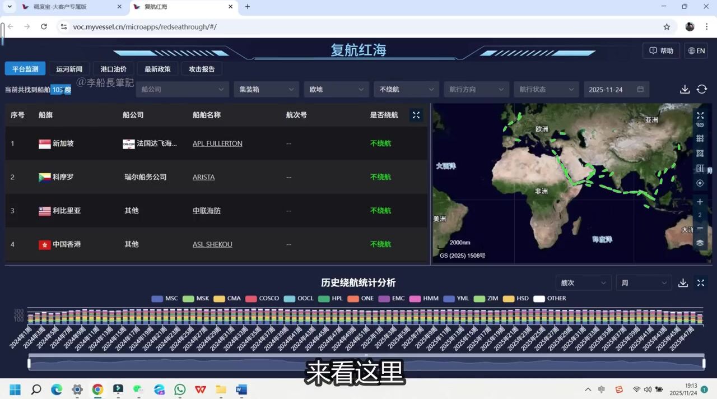Open the 船公司 shipping company dropdown
Viewport: 717px width, 399px height.
click(182, 90)
